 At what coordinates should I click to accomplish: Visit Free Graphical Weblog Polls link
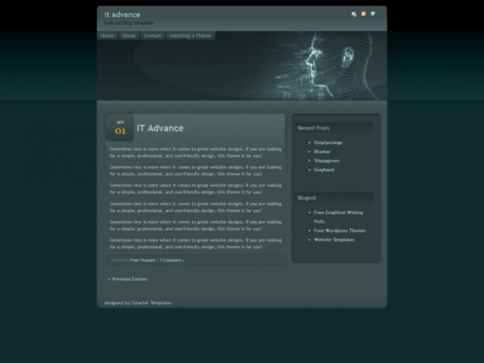pos(338,212)
